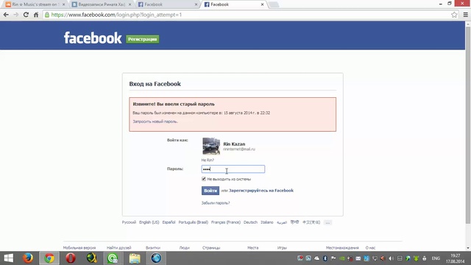Screen dimensions: 471x265
Task: Select the Chinese '中文(简体)' language link
Action: pos(311,222)
